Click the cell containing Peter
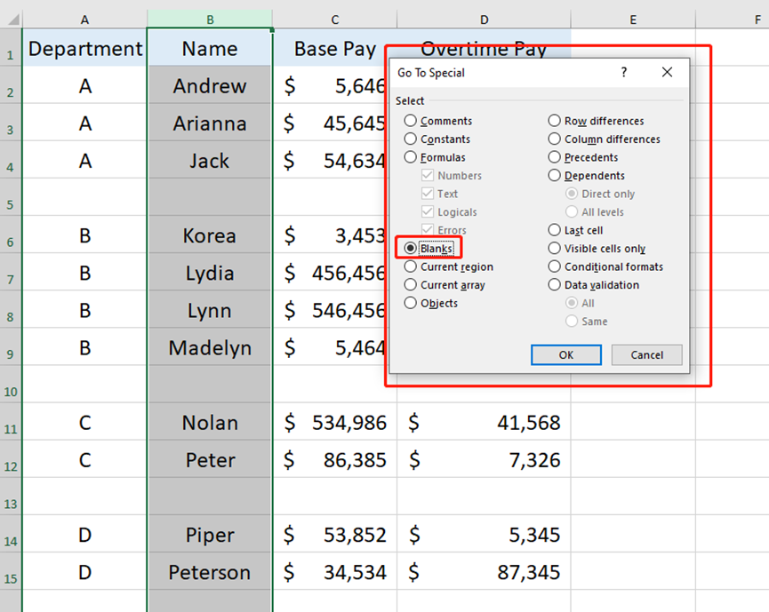The height and width of the screenshot is (612, 769). coord(210,459)
